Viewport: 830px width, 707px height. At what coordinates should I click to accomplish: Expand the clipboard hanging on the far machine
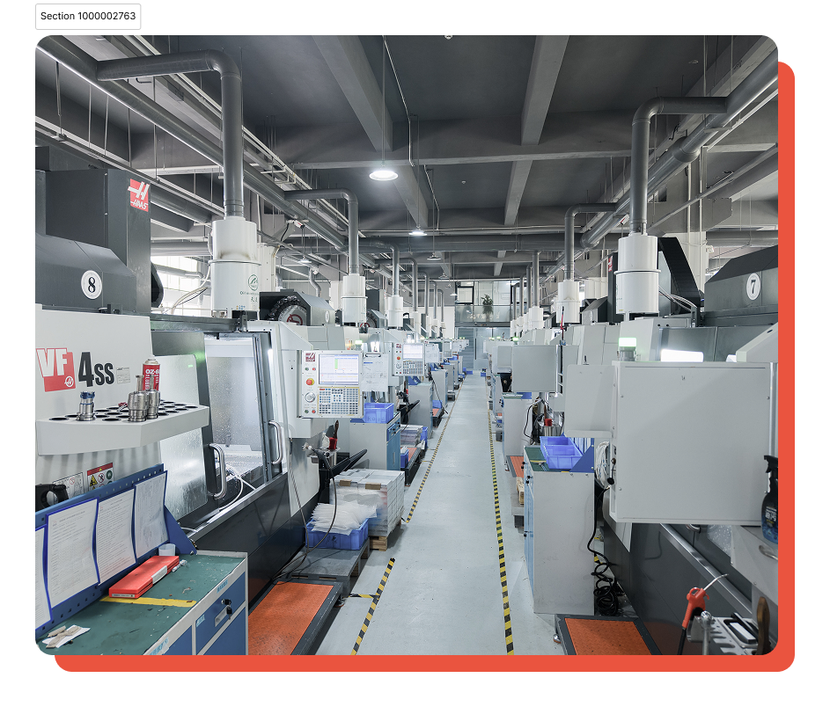[374, 373]
